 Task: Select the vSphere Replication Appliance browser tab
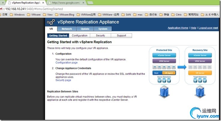click(x=26, y=3)
